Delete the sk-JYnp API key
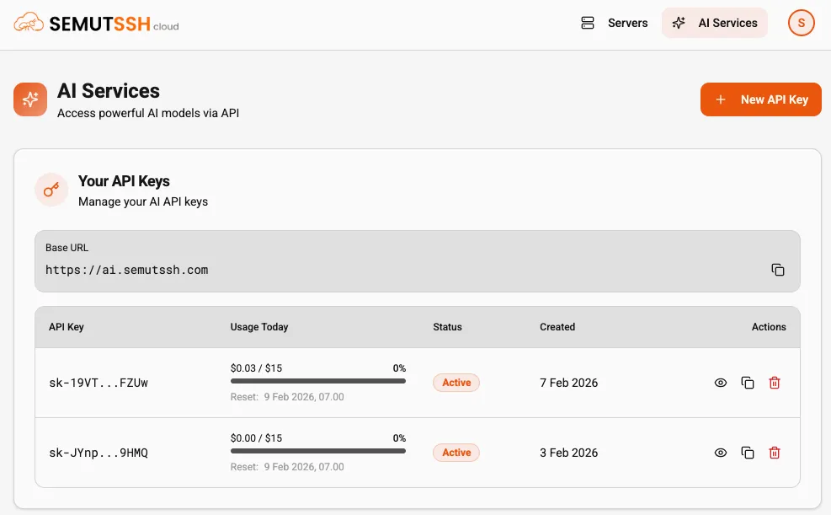The width and height of the screenshot is (831, 515). 774,453
